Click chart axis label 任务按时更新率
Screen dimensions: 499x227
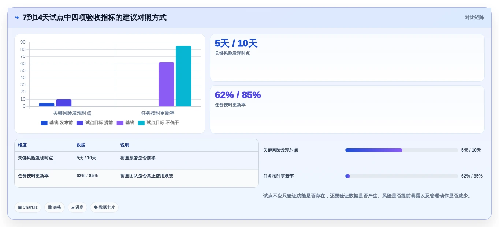[158, 113]
